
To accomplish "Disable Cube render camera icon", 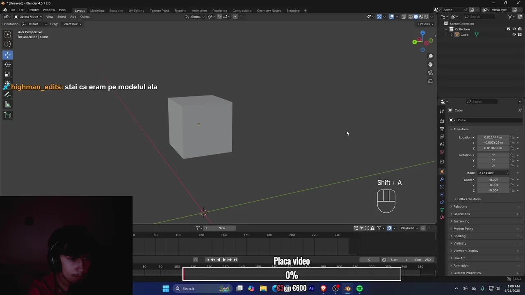I will tap(520, 34).
